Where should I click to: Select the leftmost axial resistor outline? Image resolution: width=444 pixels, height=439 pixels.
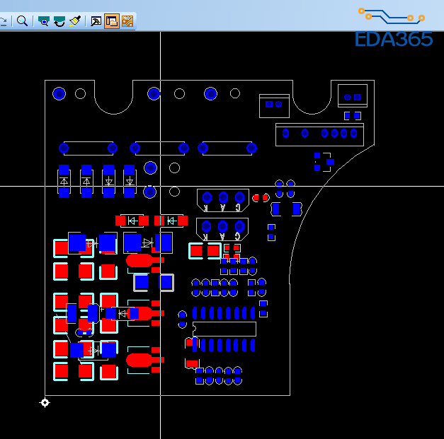88,148
